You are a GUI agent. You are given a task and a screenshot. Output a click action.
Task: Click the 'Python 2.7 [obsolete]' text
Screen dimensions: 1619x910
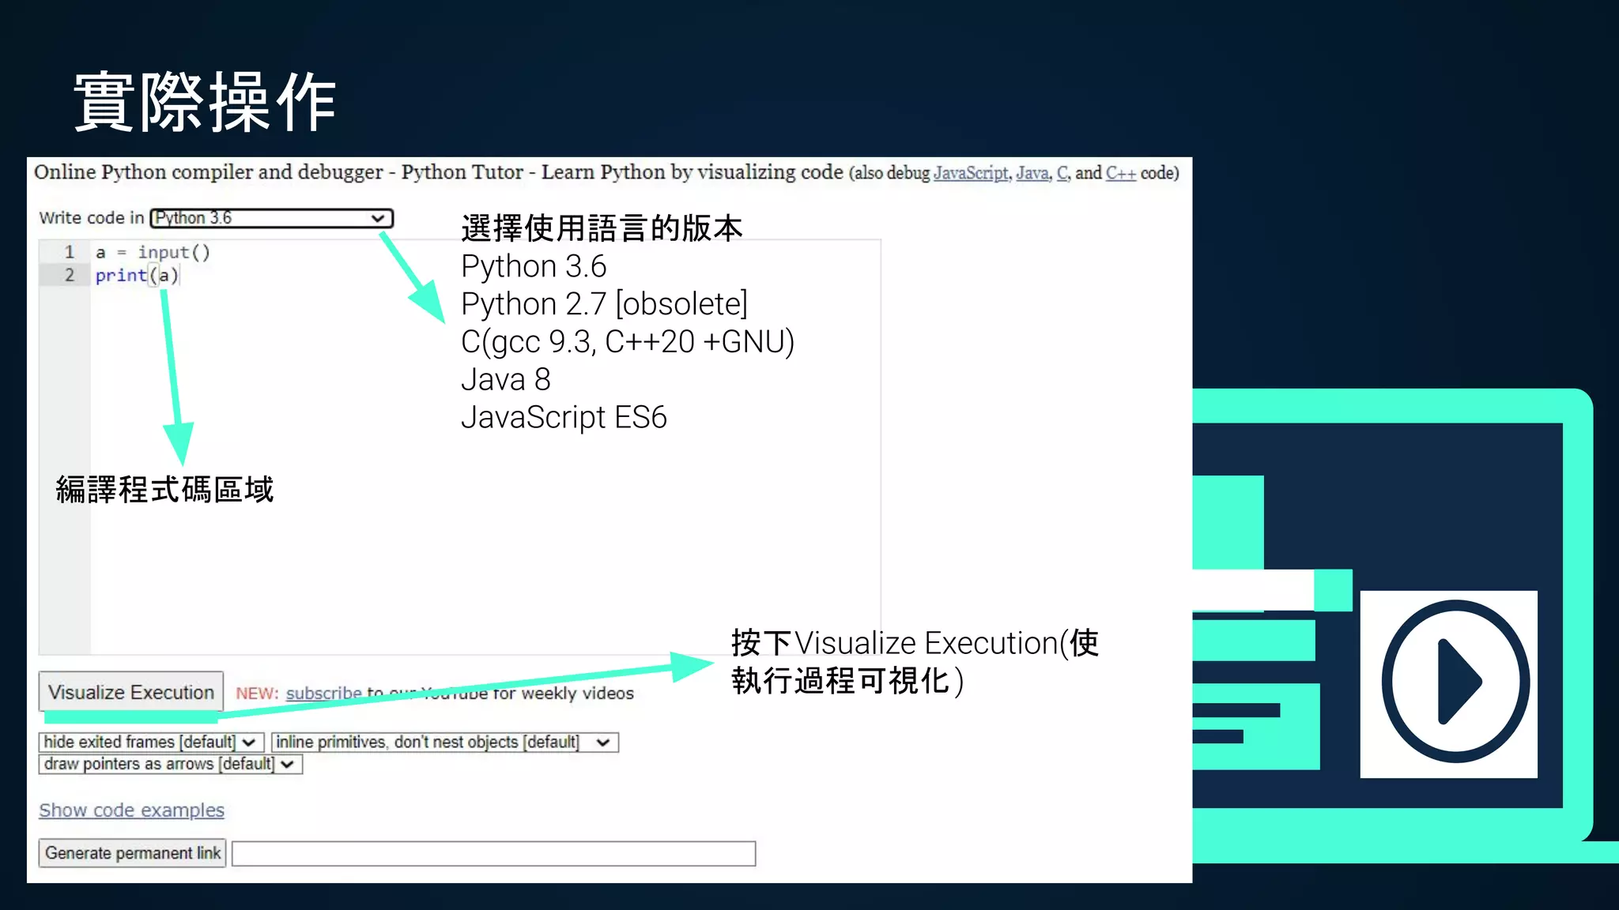[604, 304]
